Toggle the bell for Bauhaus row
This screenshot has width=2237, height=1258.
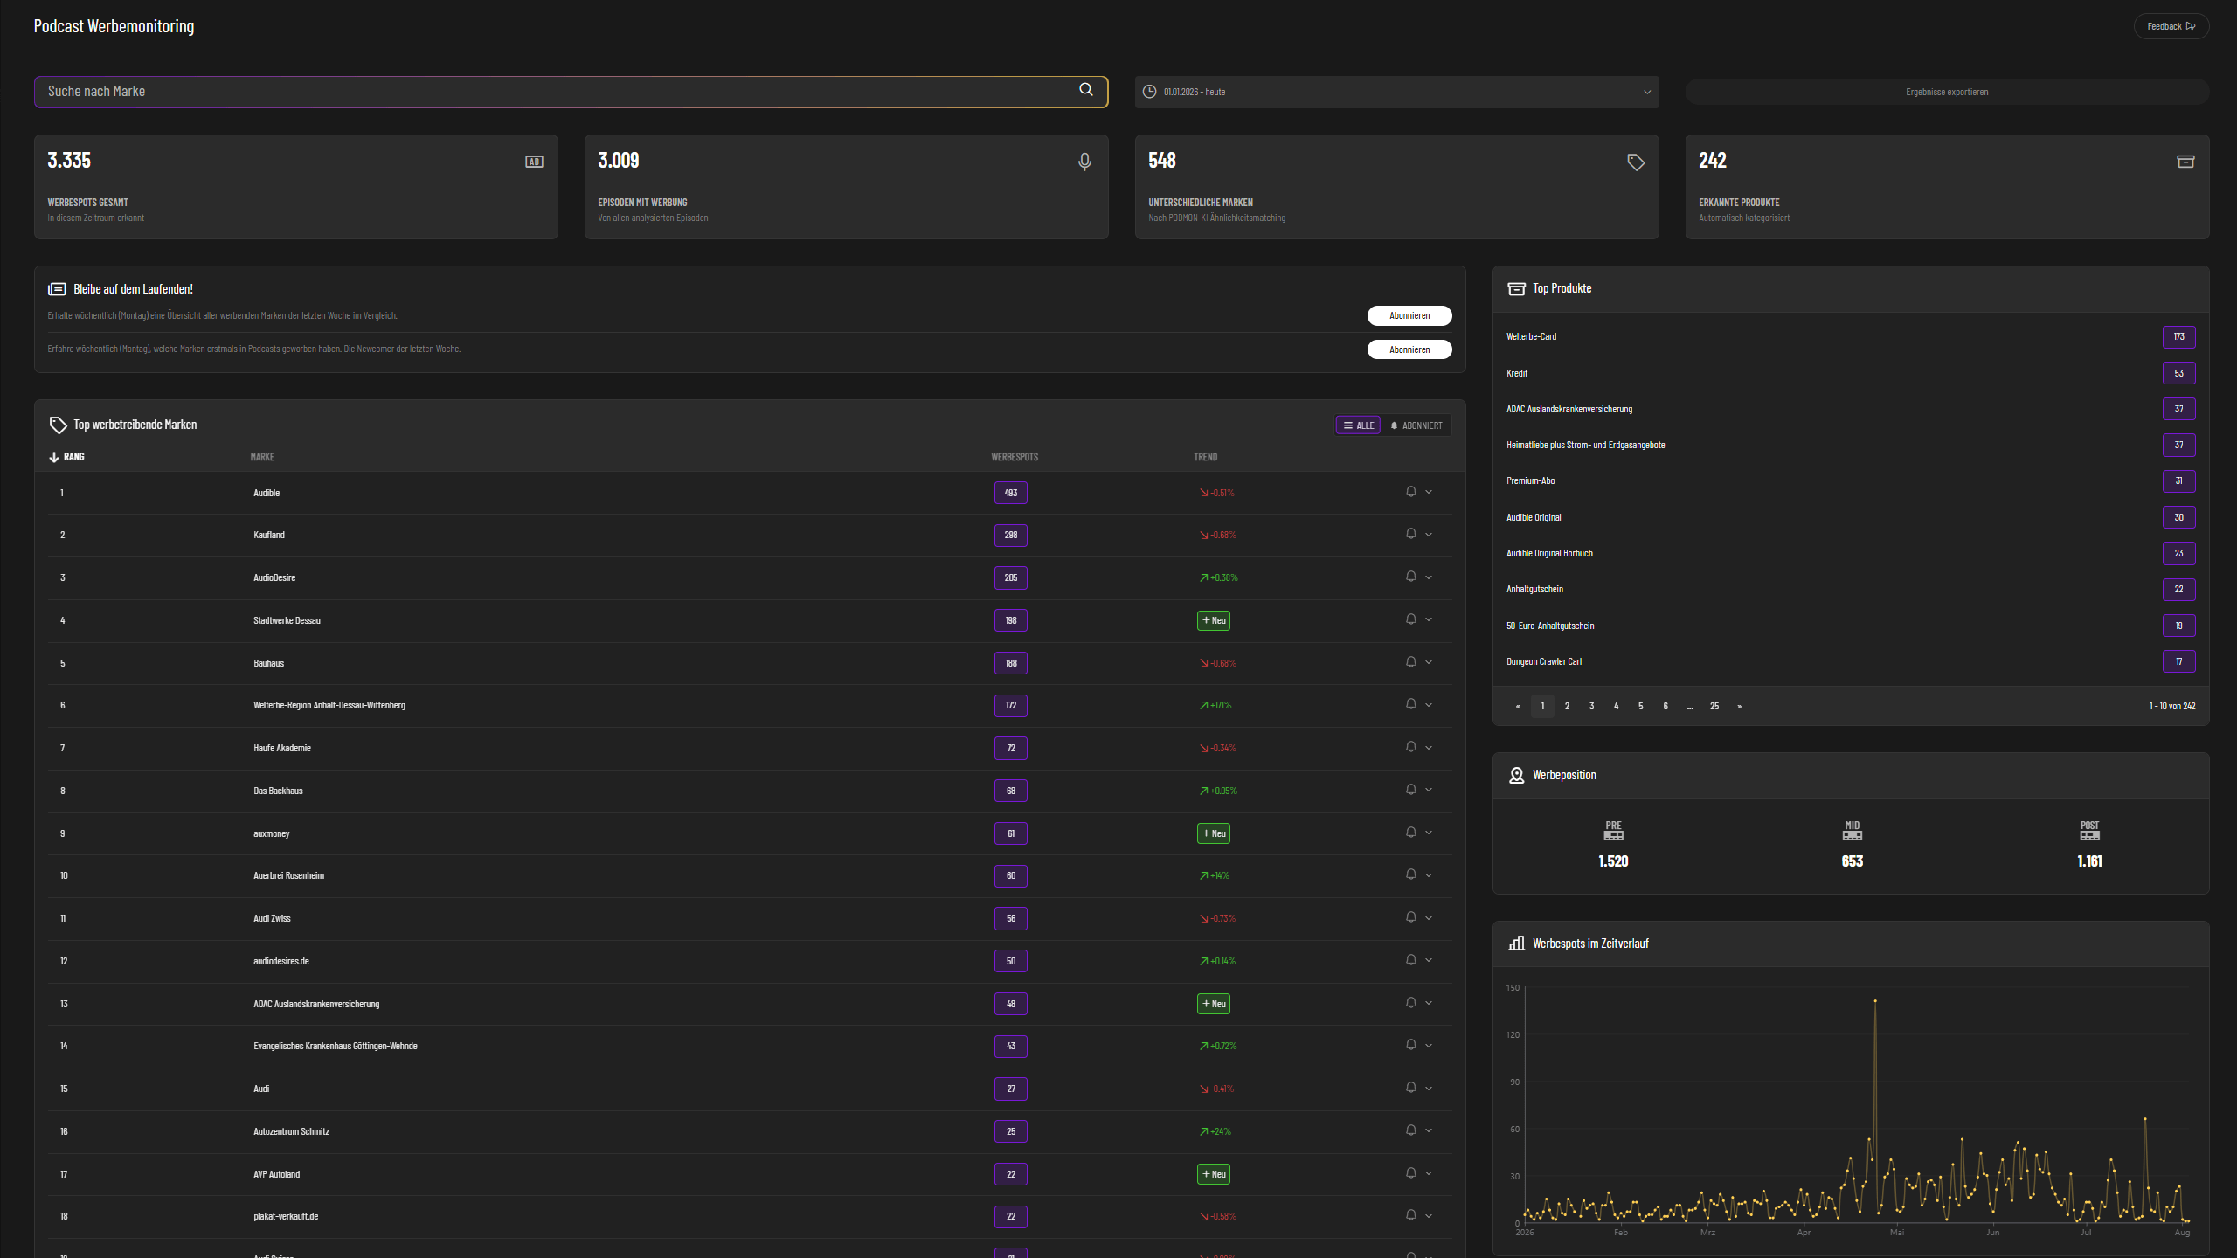point(1410,662)
